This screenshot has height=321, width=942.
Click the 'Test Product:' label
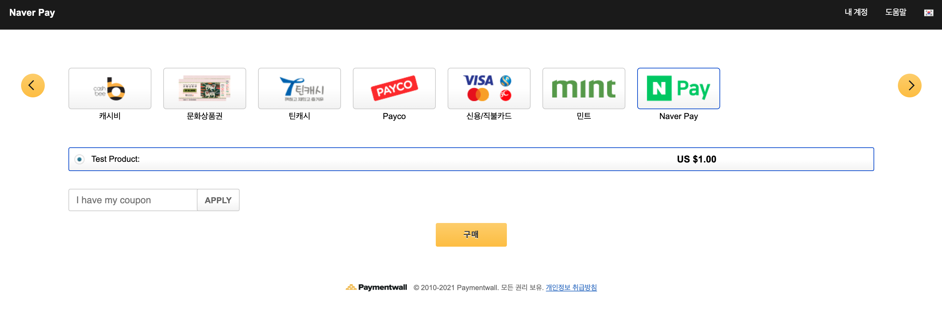point(115,159)
